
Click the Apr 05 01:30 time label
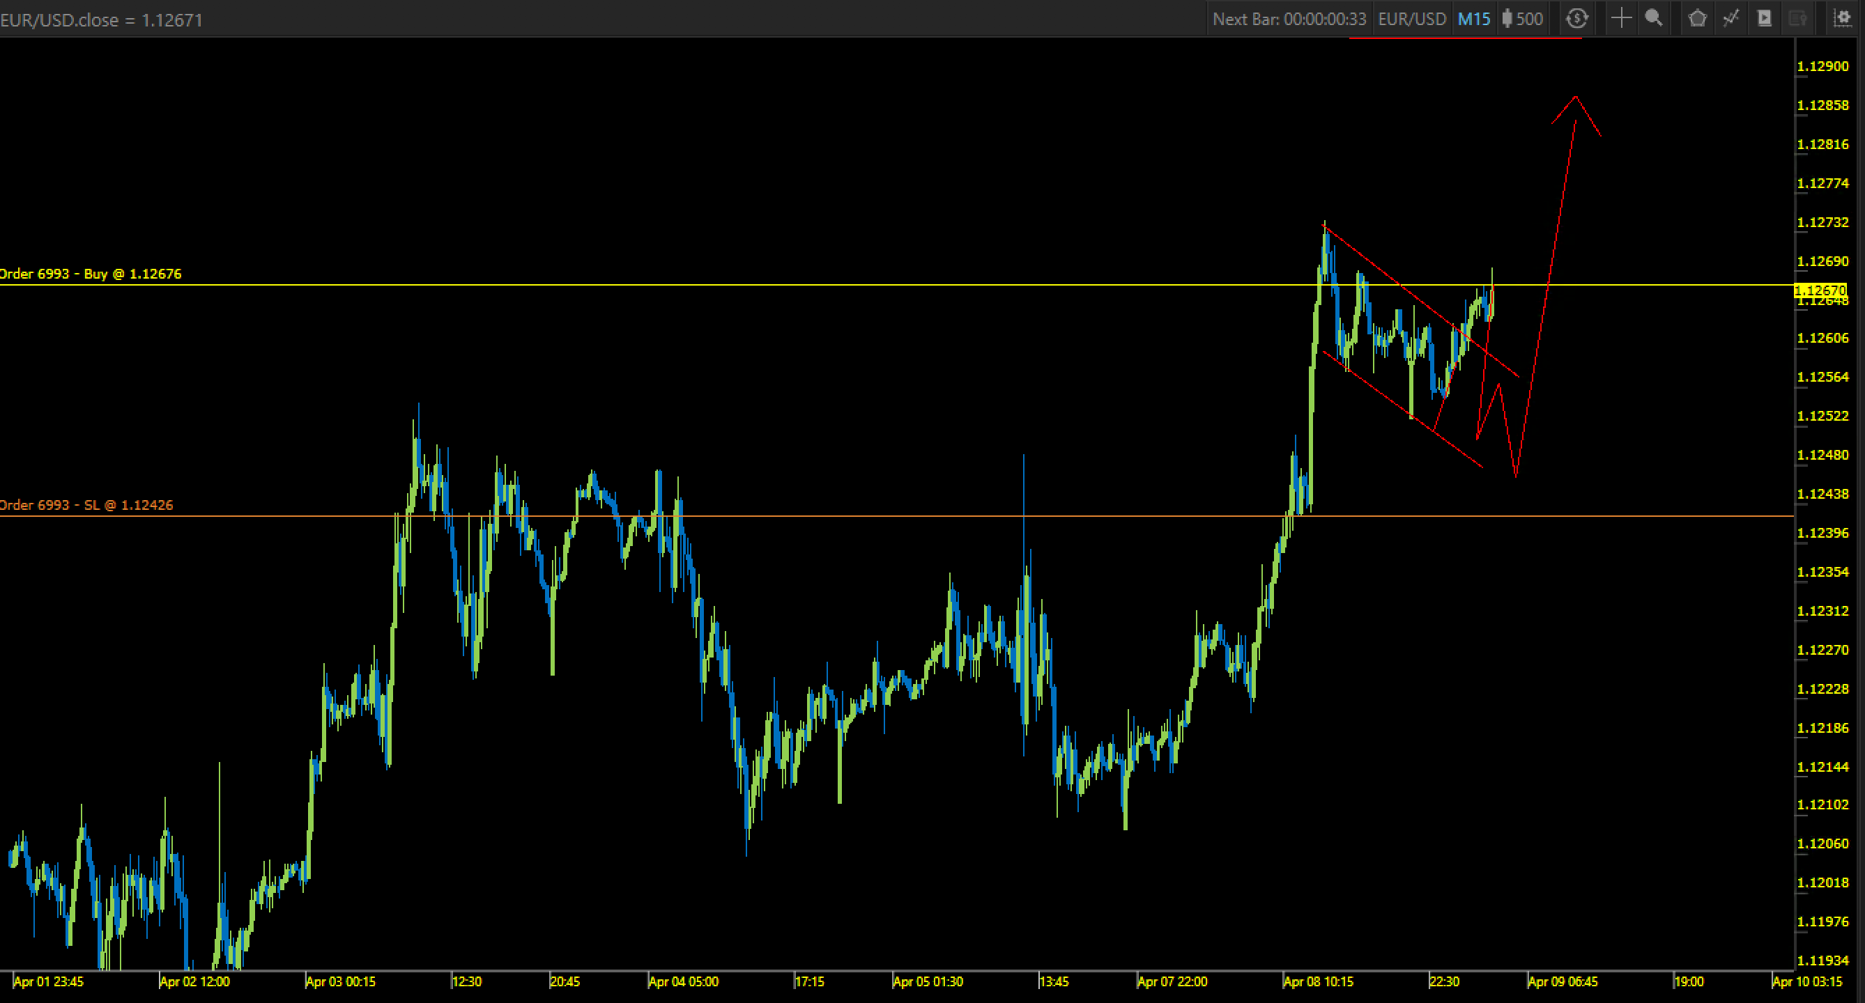click(928, 982)
